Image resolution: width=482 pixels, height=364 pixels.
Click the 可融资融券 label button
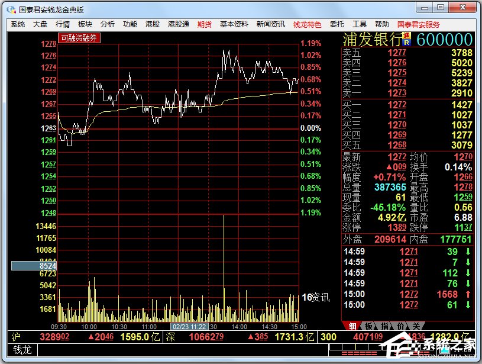[x=79, y=38]
